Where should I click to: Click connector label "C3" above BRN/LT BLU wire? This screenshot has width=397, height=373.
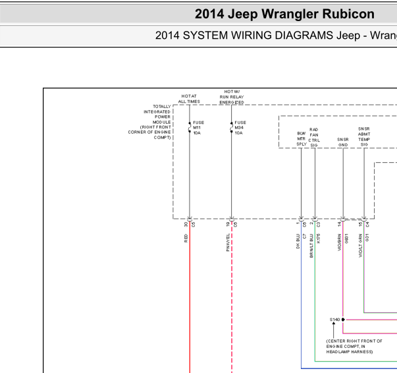(x=319, y=224)
